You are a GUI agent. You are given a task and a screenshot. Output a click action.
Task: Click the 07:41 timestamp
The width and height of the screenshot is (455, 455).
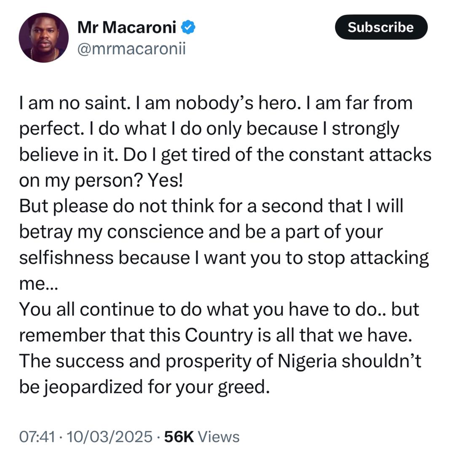(x=37, y=436)
